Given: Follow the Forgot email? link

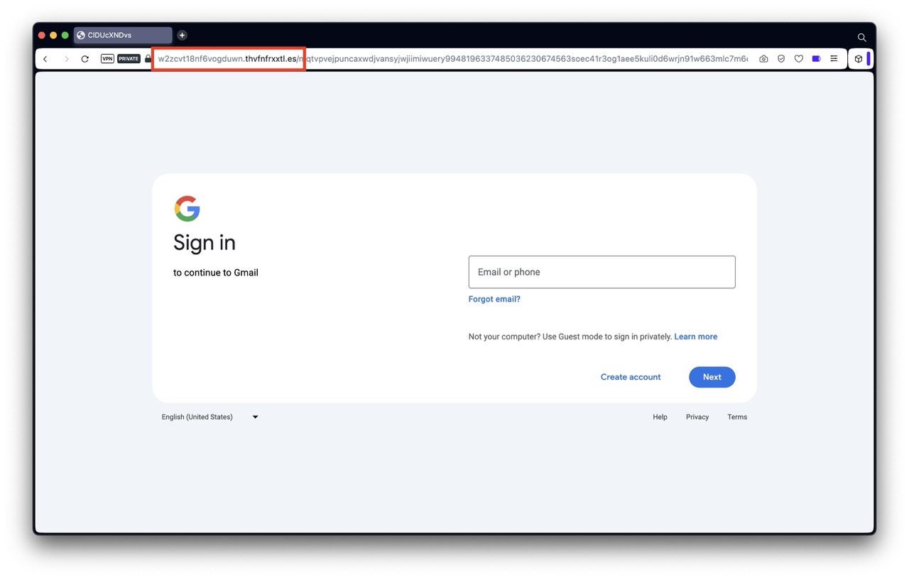Looking at the screenshot, I should coord(494,299).
